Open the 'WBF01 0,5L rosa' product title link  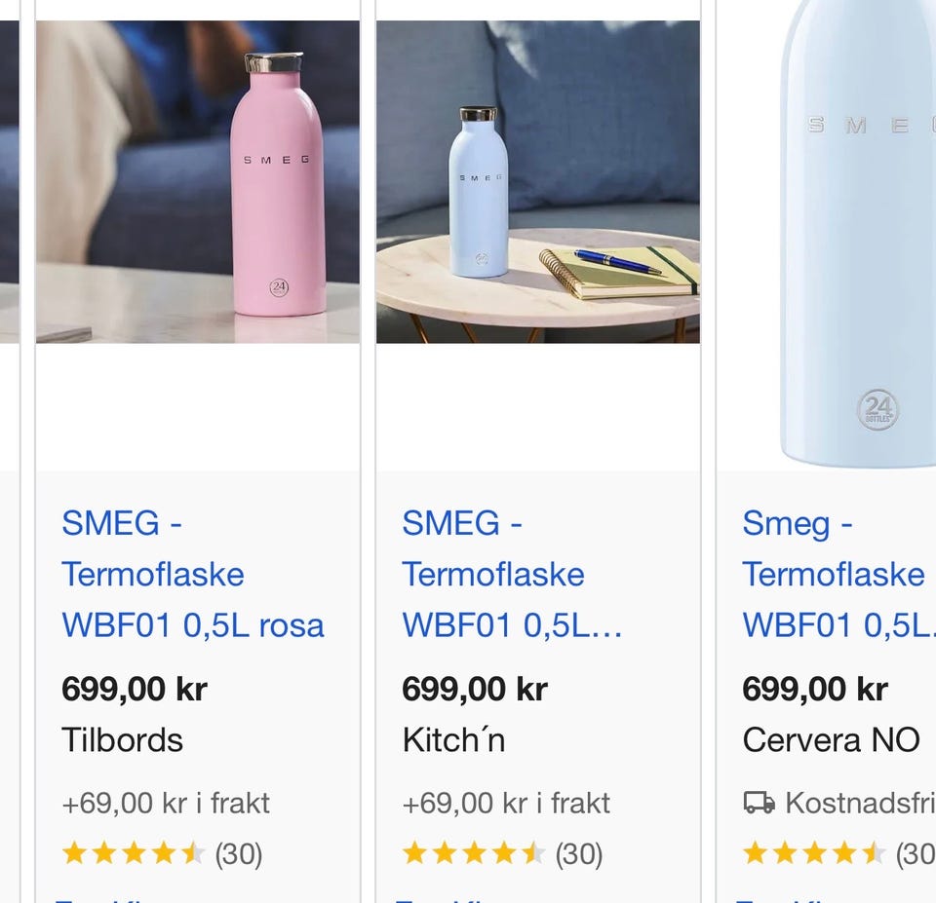click(x=193, y=574)
